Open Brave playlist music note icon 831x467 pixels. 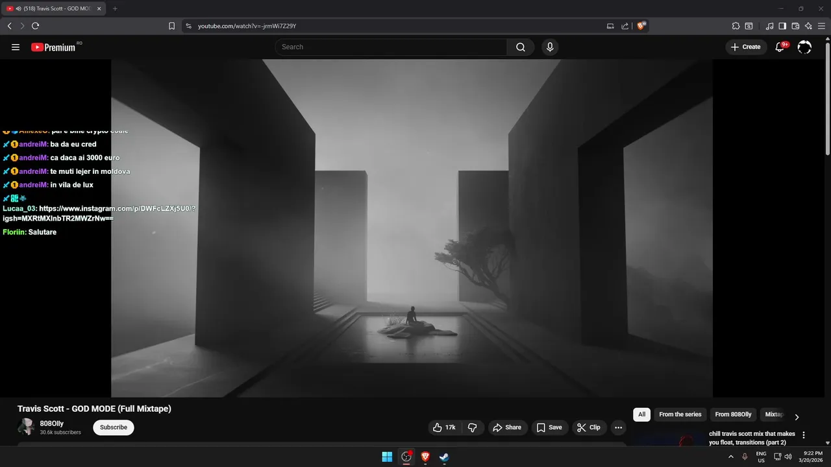pyautogui.click(x=769, y=26)
